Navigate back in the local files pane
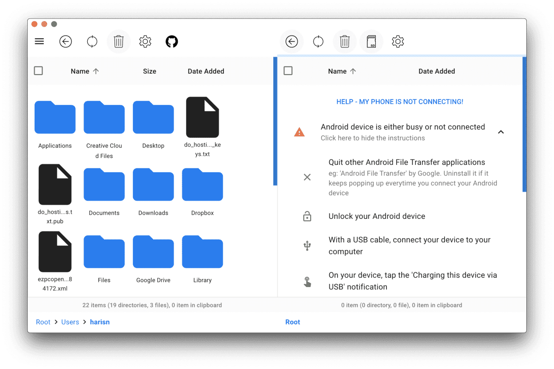 click(66, 41)
